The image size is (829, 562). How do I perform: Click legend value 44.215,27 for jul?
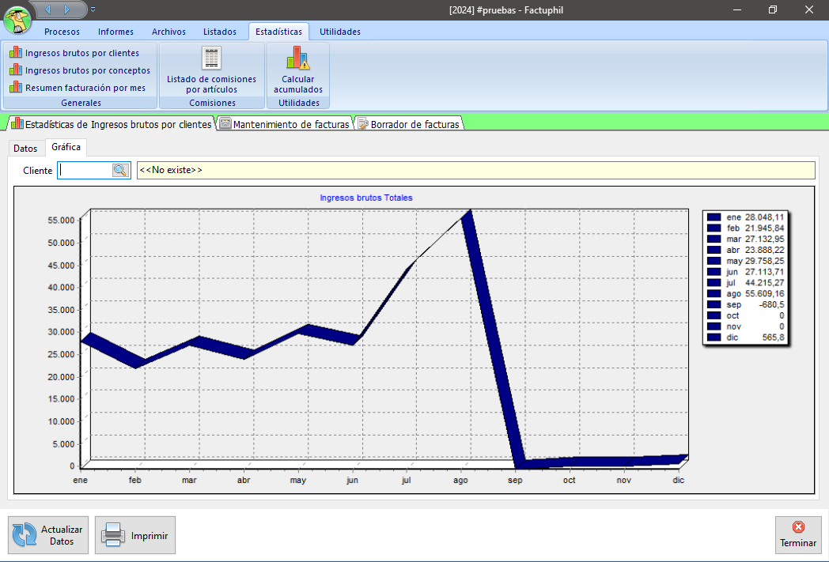(764, 283)
